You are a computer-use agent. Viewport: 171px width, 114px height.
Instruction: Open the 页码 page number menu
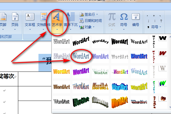click(x=15, y=21)
